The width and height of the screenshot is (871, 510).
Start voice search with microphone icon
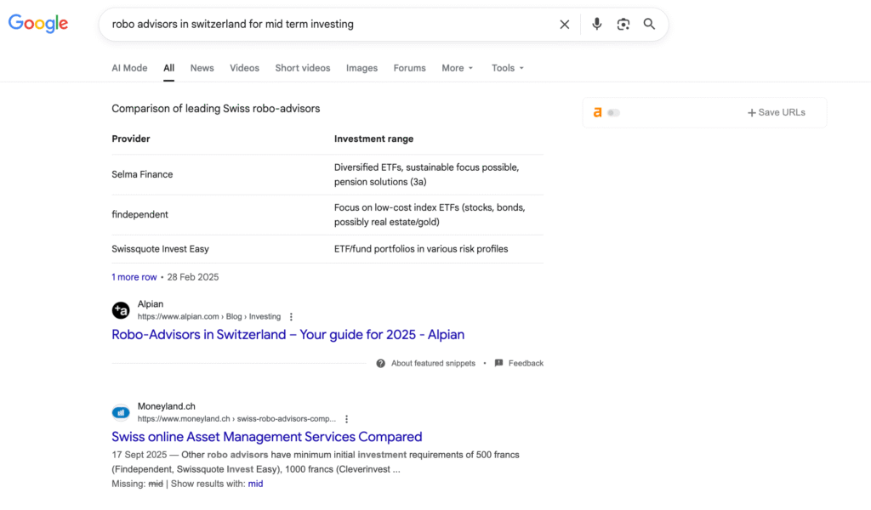[x=596, y=25]
